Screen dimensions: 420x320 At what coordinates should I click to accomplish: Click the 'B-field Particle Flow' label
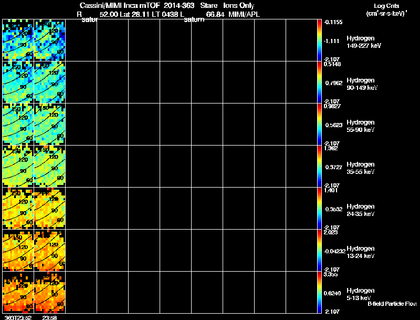point(392,304)
